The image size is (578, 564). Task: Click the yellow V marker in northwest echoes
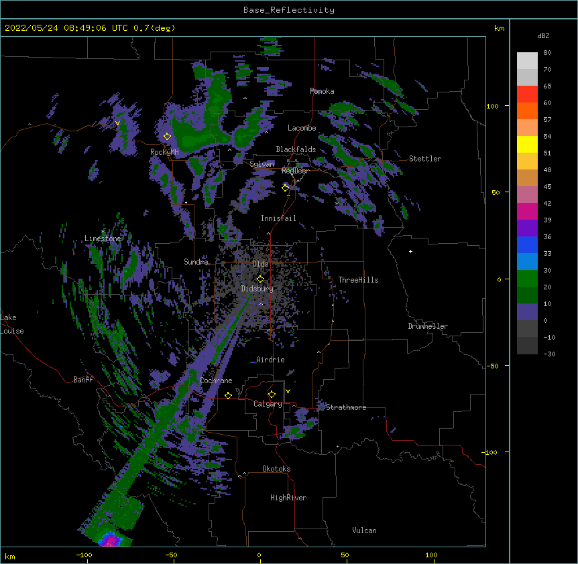[x=117, y=123]
